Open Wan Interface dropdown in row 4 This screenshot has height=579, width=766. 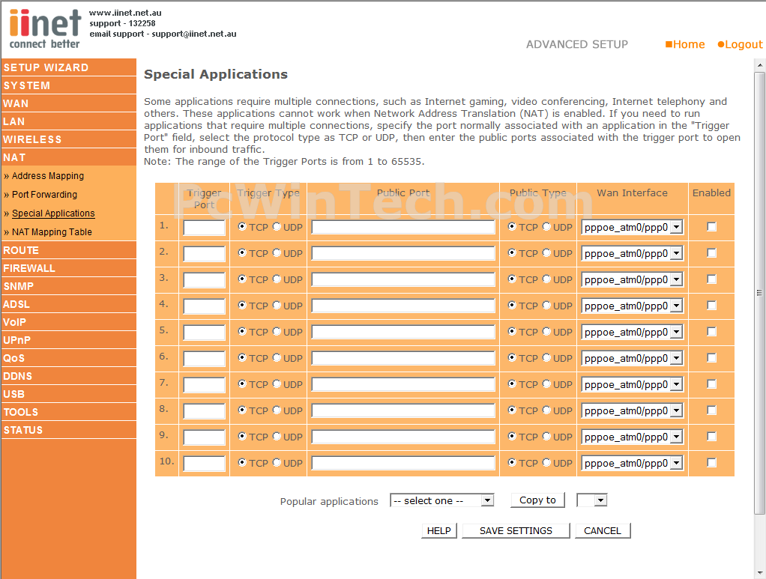tap(632, 306)
